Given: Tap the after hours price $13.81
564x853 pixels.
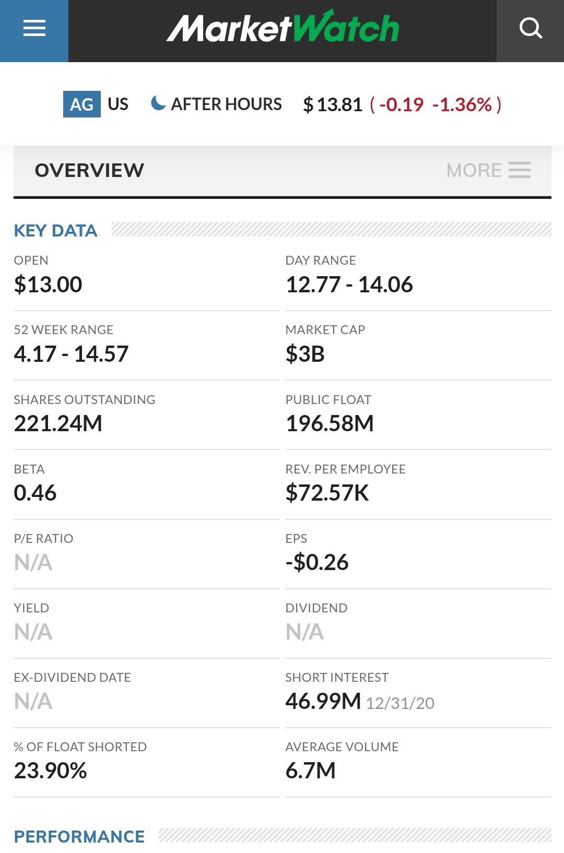Looking at the screenshot, I should tap(333, 104).
